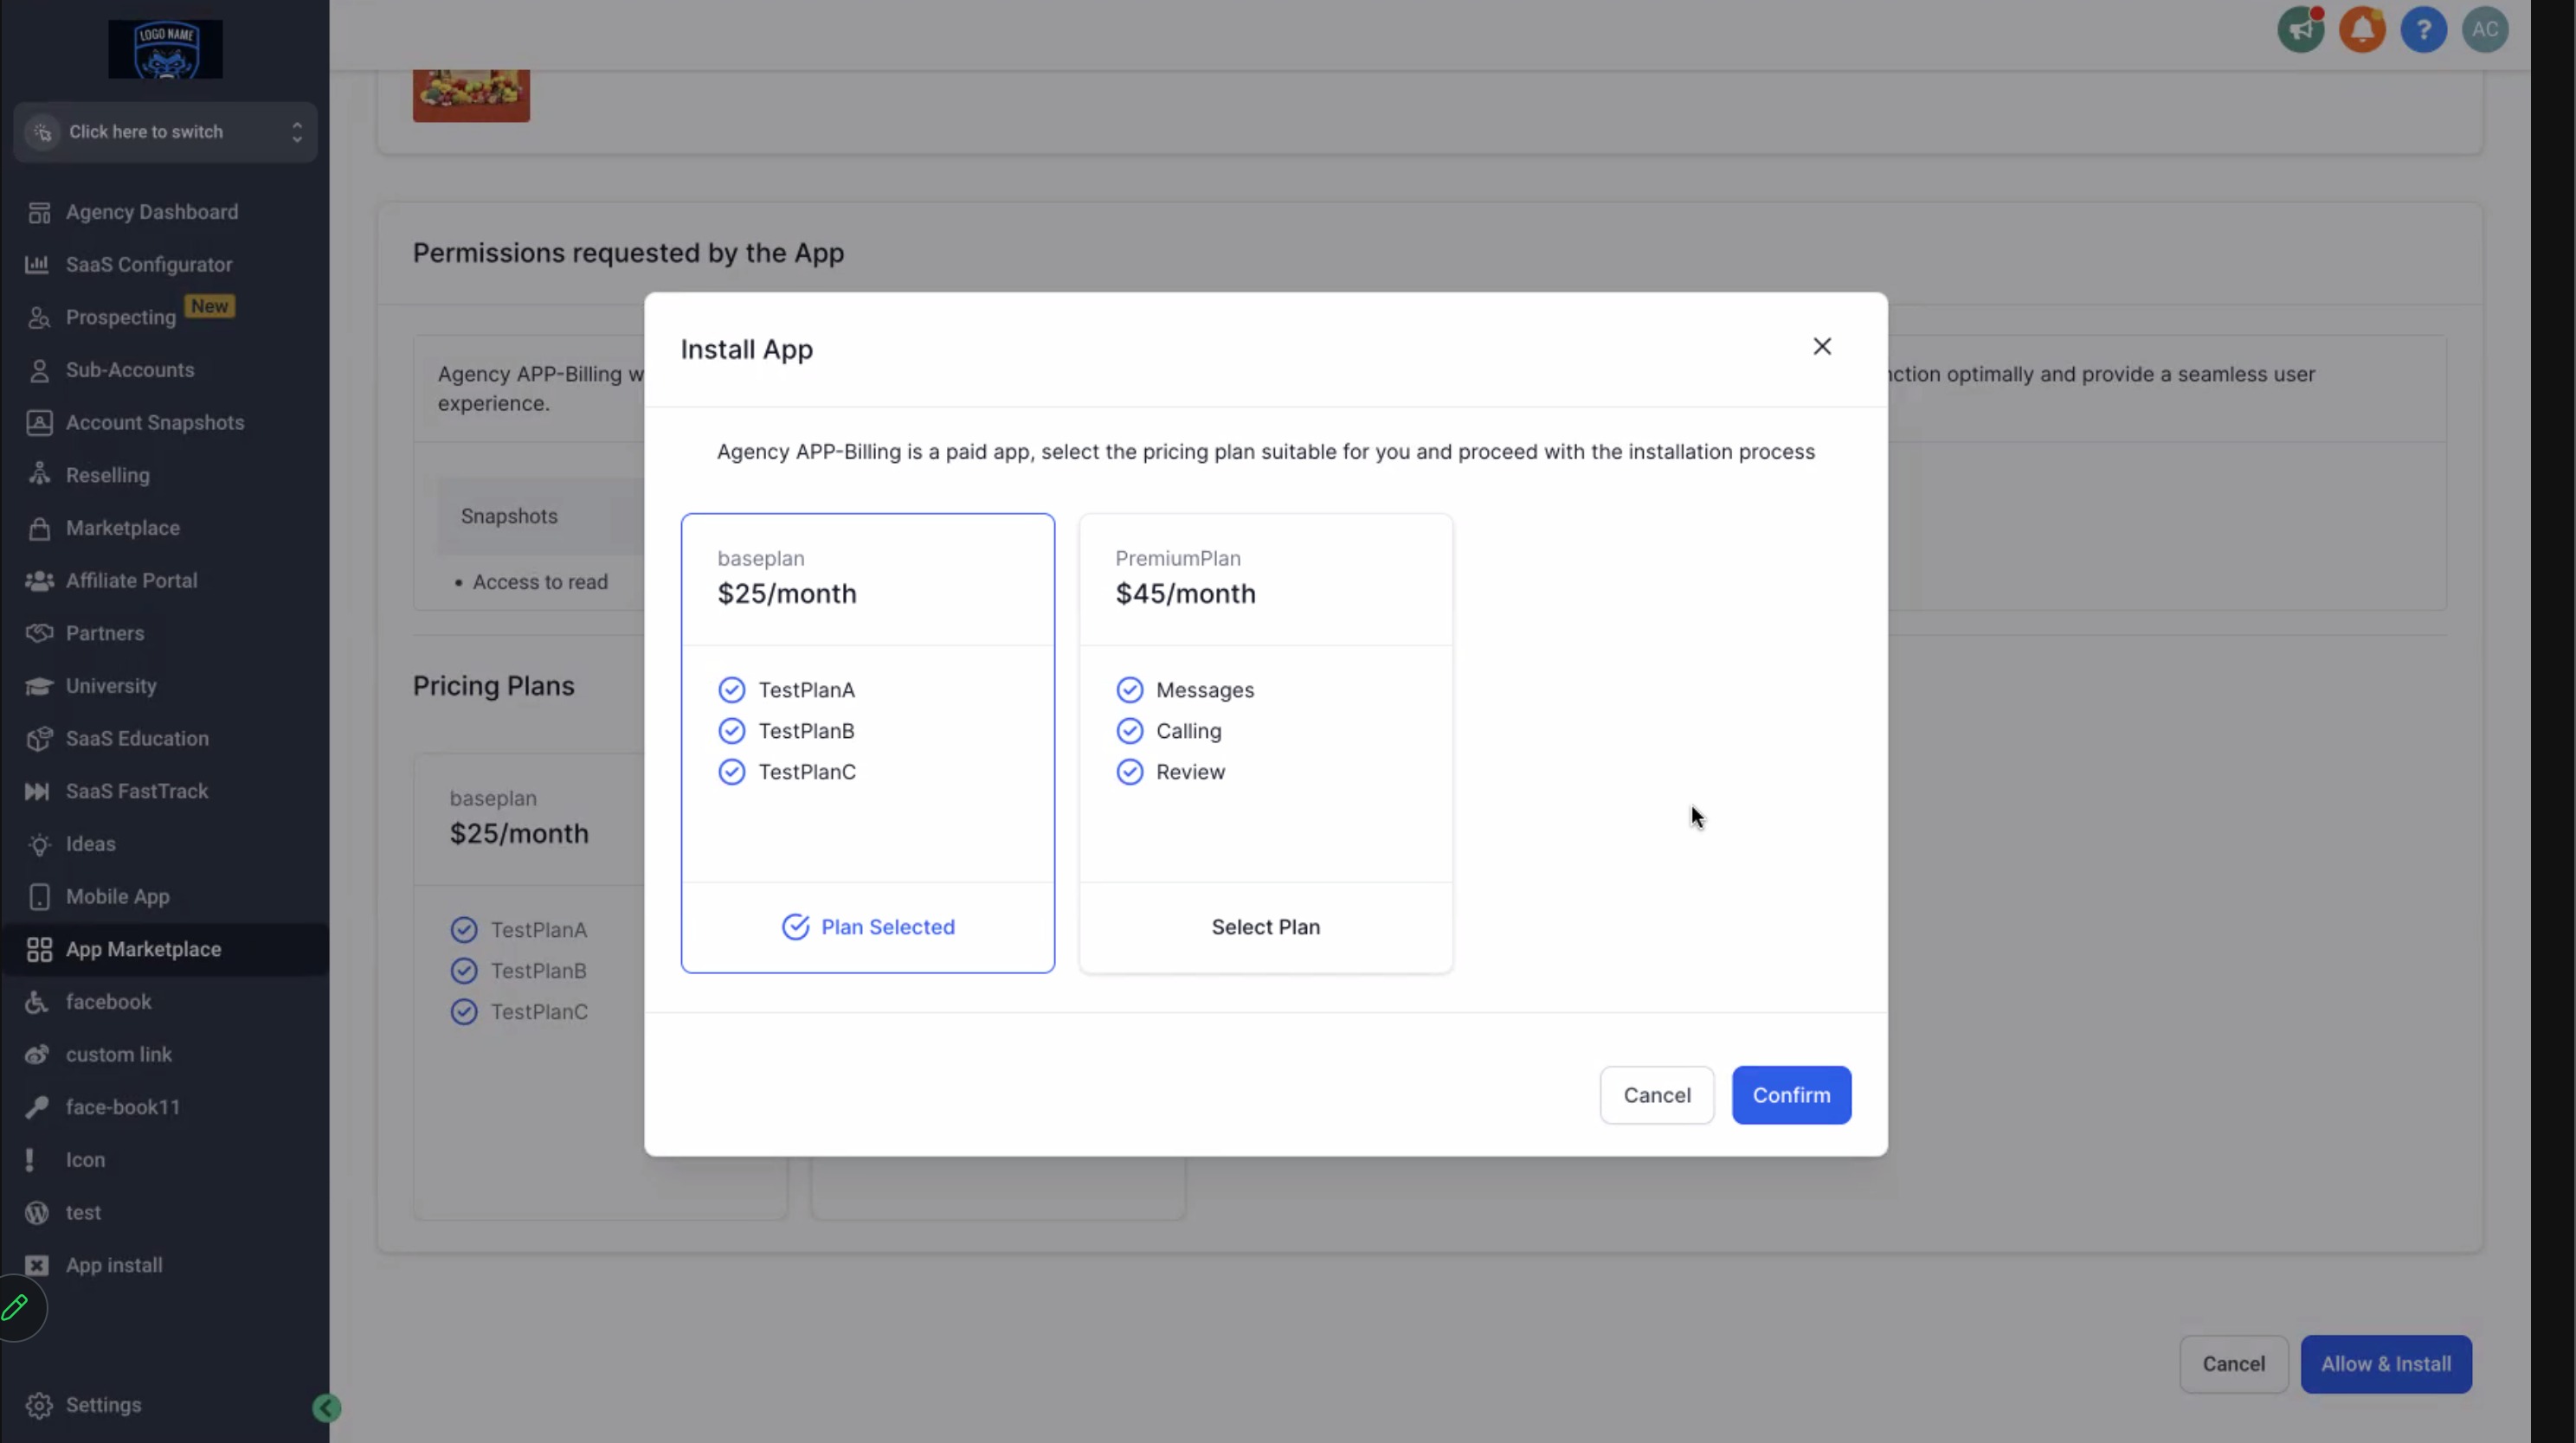Open the notifications bell icon
The image size is (2576, 1443).
2362,30
